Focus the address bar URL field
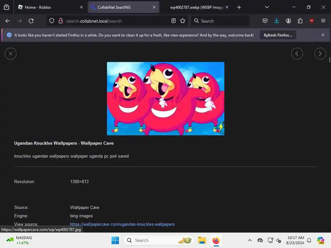 pos(117,21)
